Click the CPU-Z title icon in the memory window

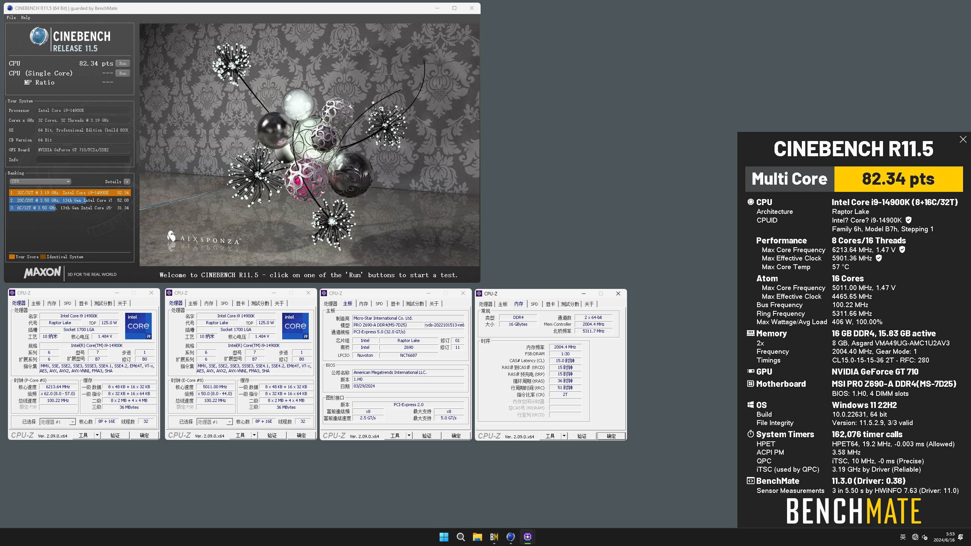479,293
